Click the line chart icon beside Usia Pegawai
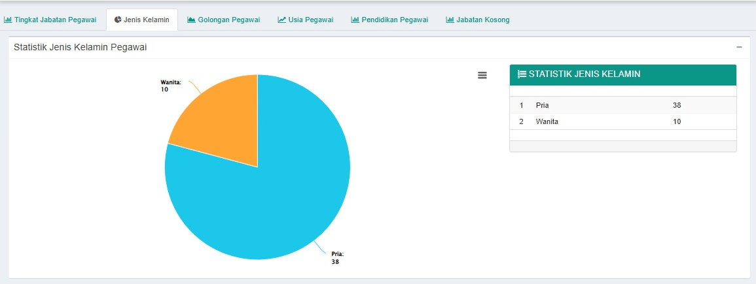 281,20
